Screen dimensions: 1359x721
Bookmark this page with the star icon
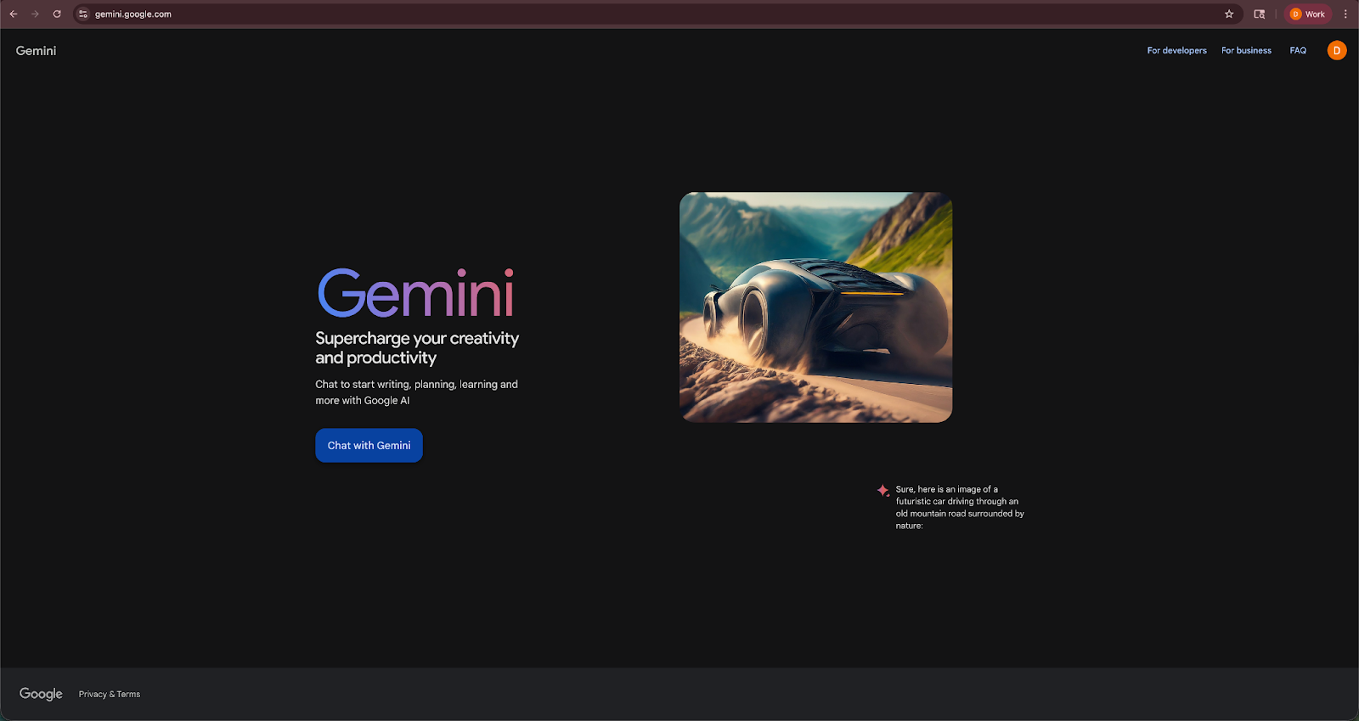[1229, 14]
